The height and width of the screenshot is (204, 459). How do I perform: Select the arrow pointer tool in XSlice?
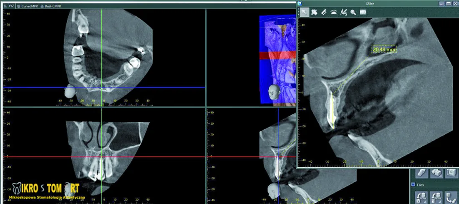305,12
